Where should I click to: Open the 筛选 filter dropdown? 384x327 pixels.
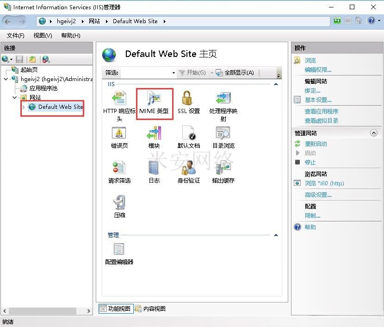(173, 73)
